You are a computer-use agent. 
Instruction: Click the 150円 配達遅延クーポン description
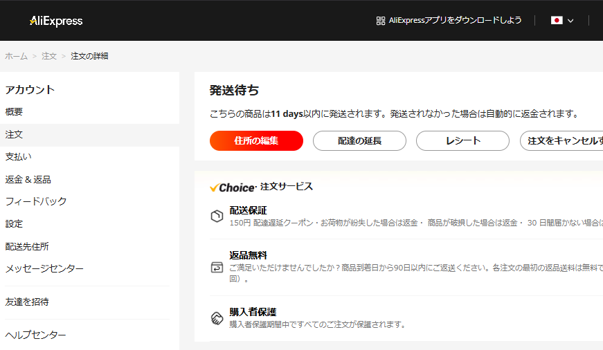pyautogui.click(x=416, y=223)
